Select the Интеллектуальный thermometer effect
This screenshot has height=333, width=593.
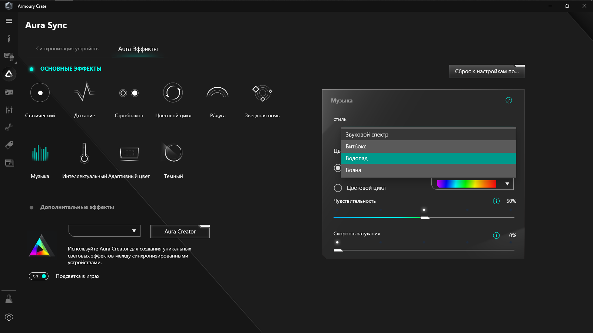[x=85, y=153]
